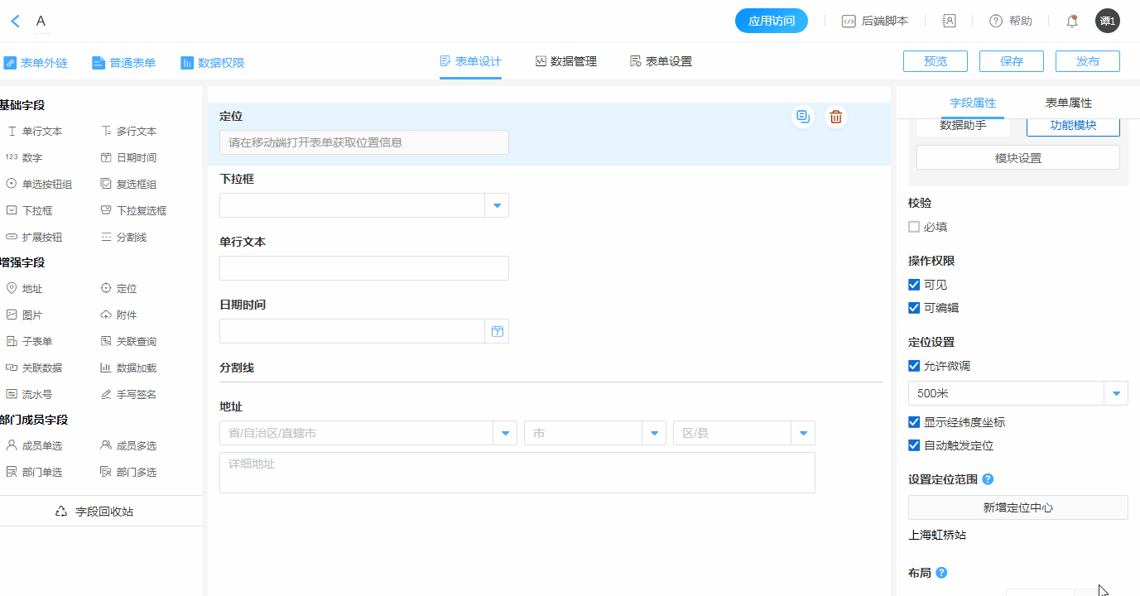The width and height of the screenshot is (1140, 596).
Task: Click the 详细地址 text area
Action: [517, 472]
